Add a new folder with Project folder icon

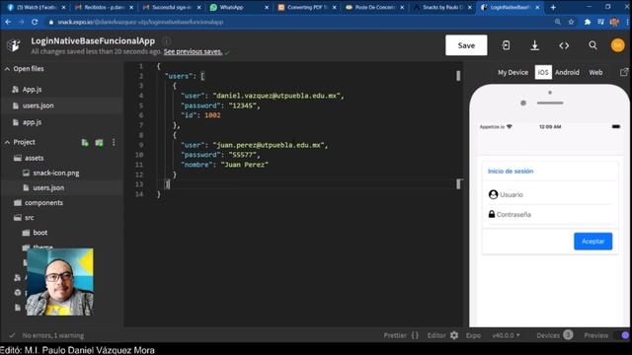pos(99,142)
